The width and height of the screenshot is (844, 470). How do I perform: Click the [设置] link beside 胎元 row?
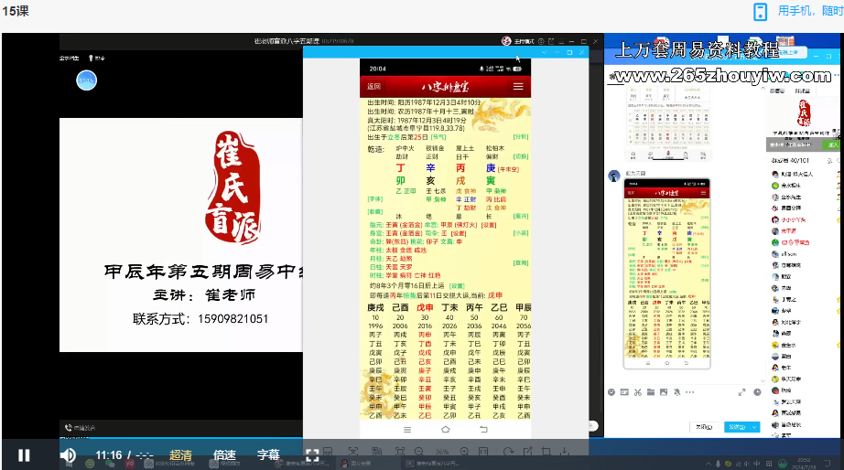click(489, 225)
